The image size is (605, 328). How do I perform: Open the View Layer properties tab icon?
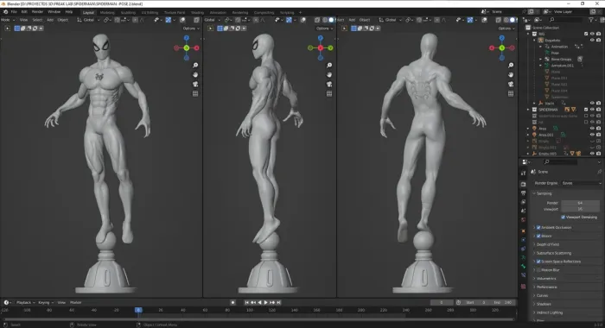[x=523, y=202]
